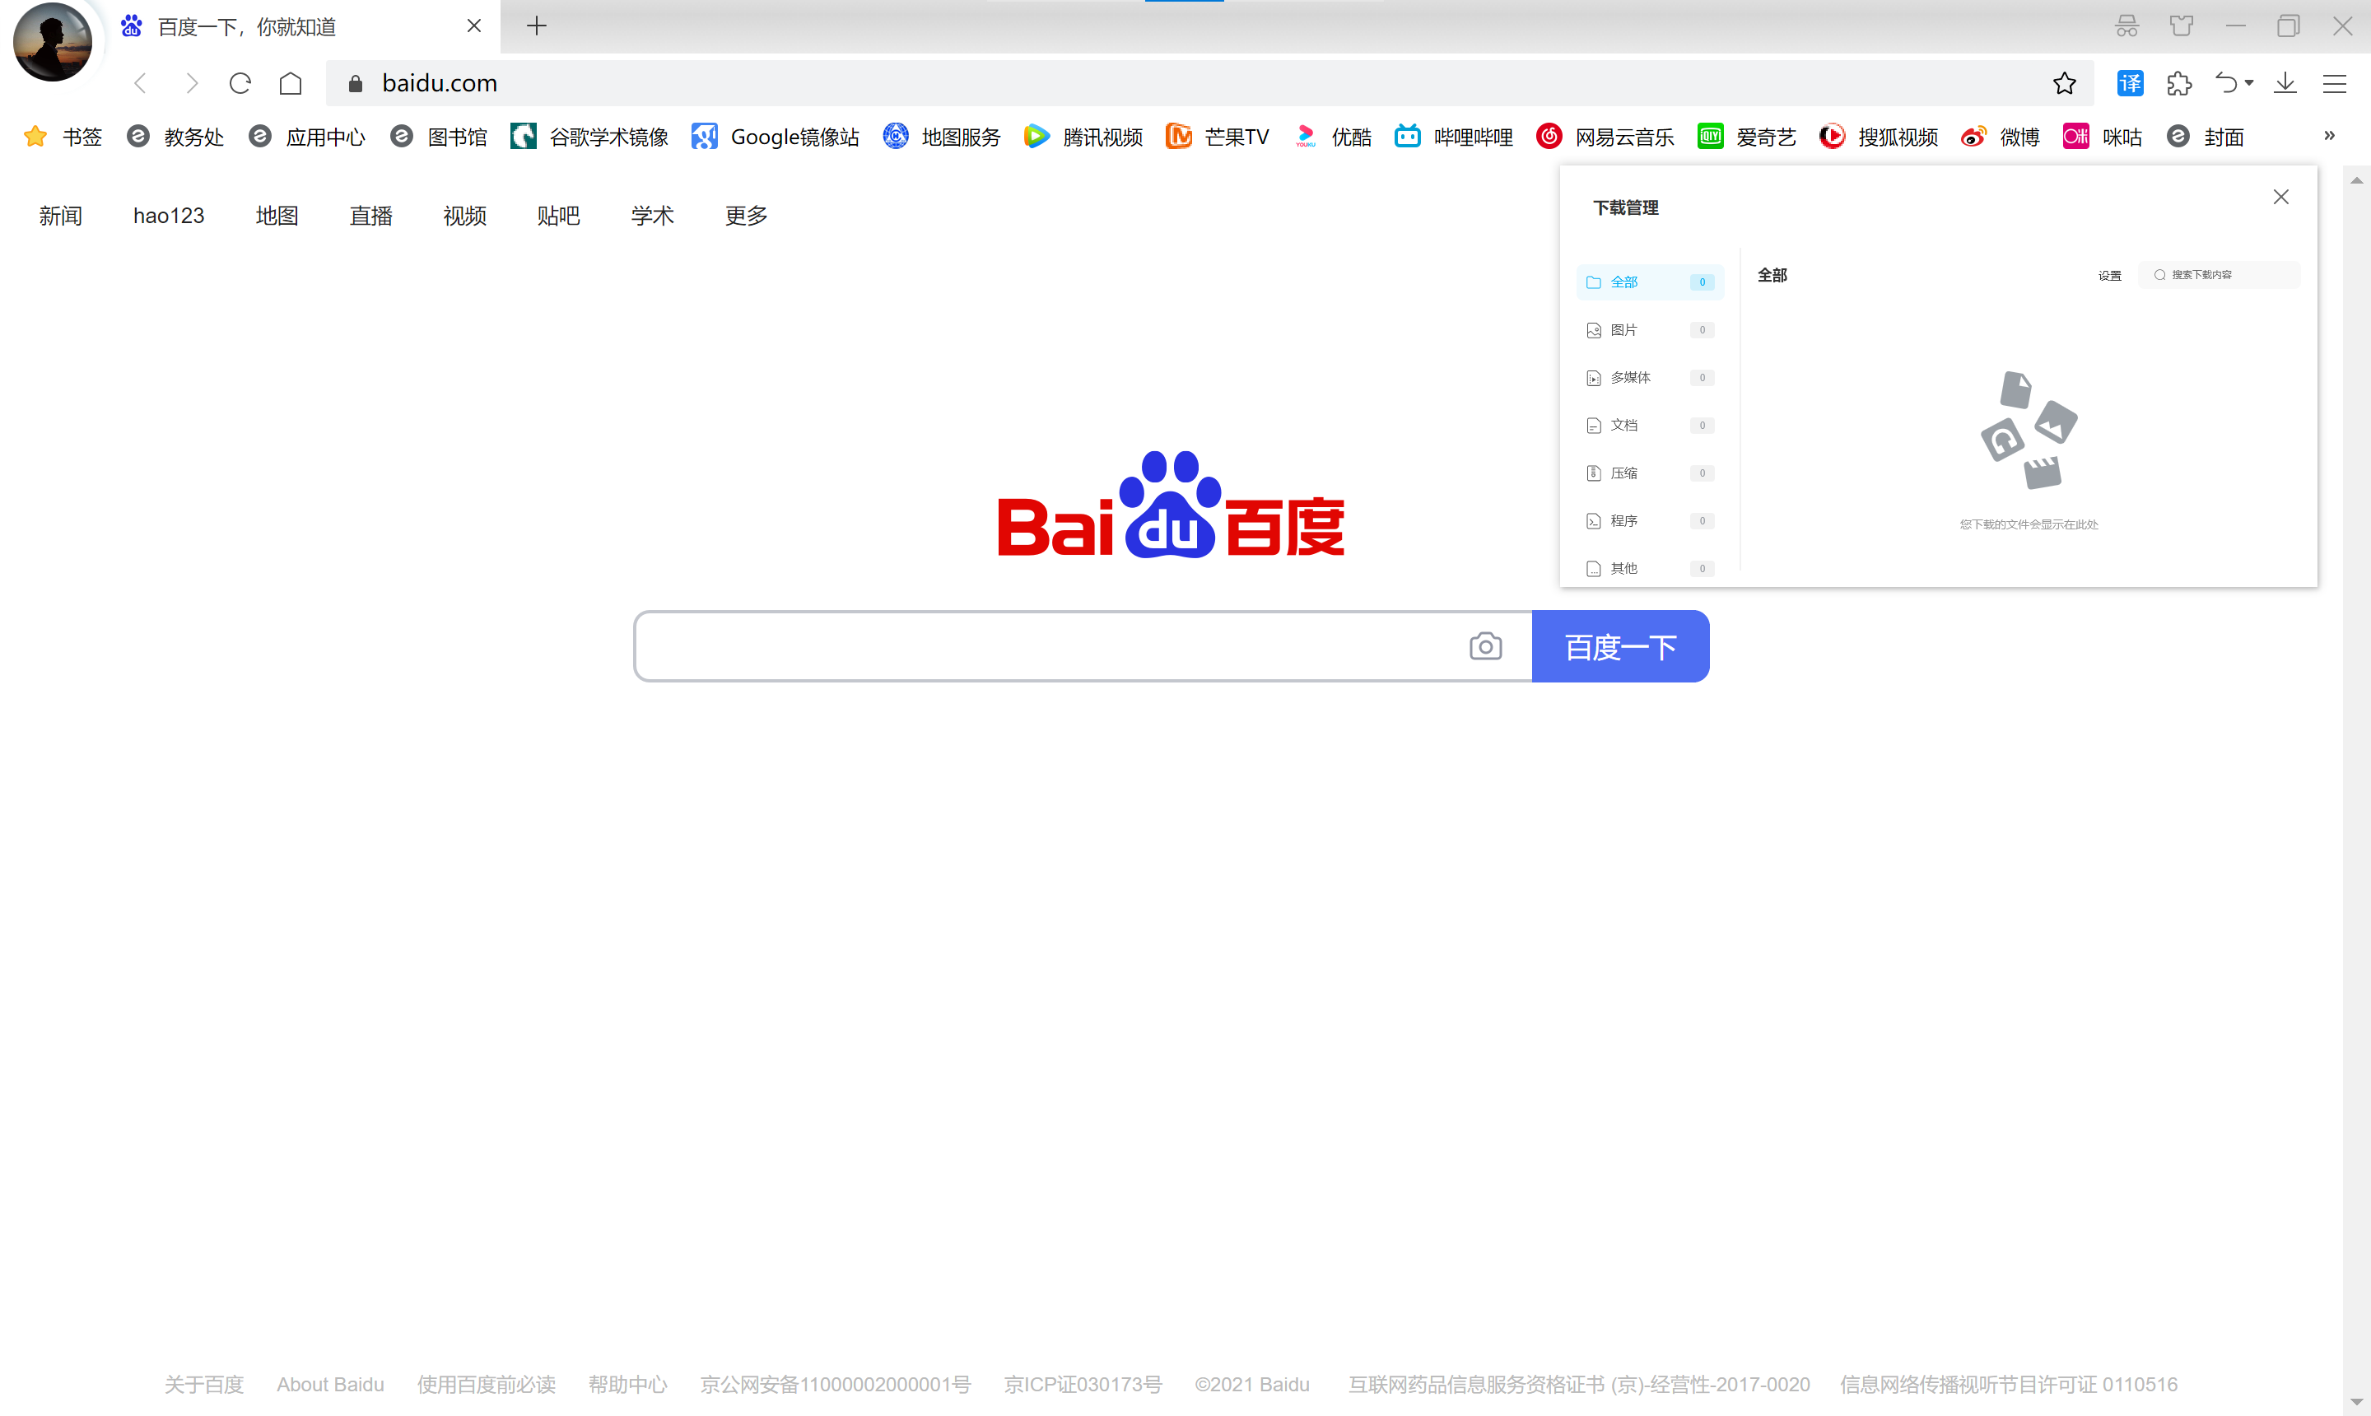Open the 搜狐视频 bookmark
Image resolution: width=2371 pixels, height=1416 pixels.
coord(1879,137)
